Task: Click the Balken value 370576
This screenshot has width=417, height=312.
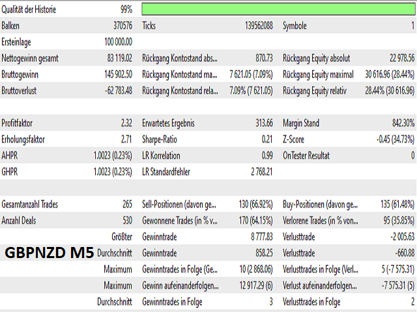Action: (122, 26)
